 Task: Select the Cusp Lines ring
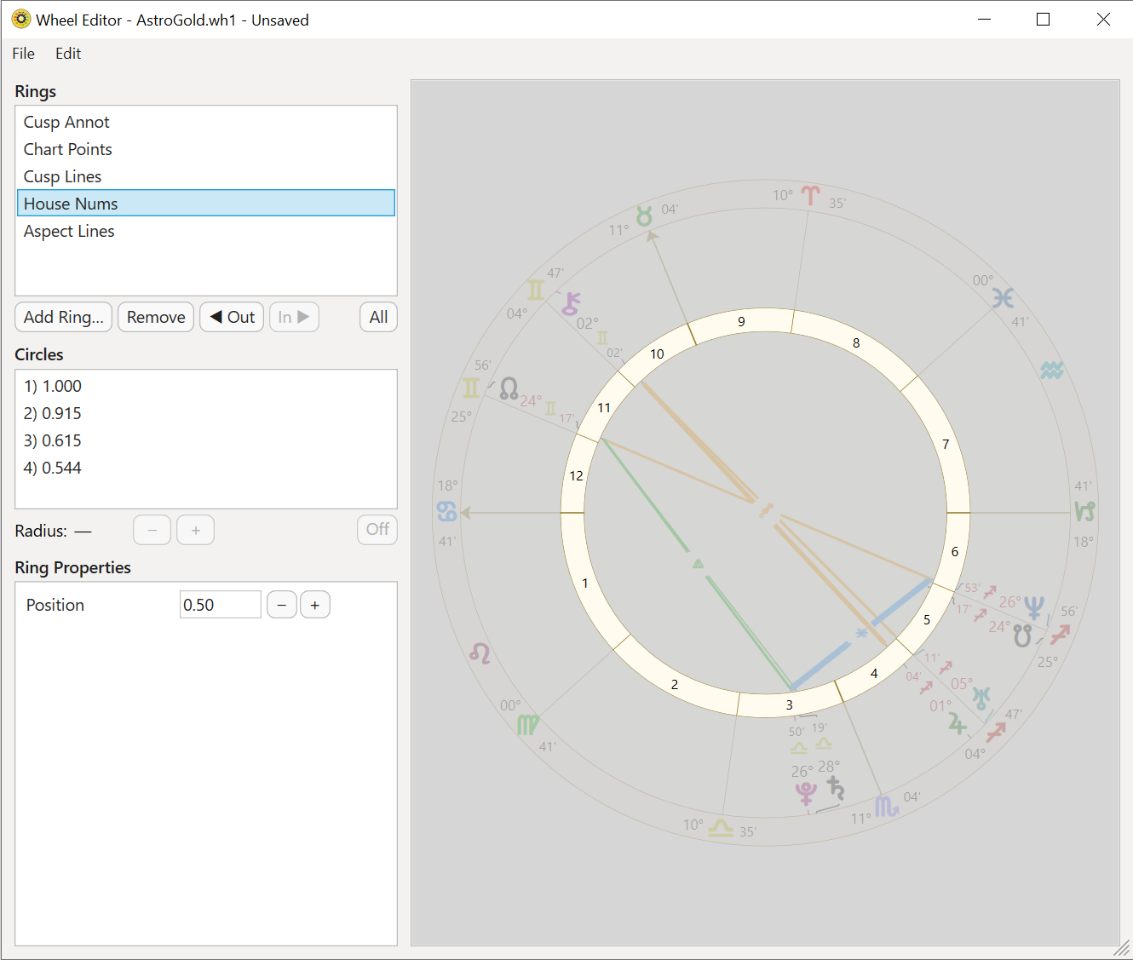(x=206, y=176)
